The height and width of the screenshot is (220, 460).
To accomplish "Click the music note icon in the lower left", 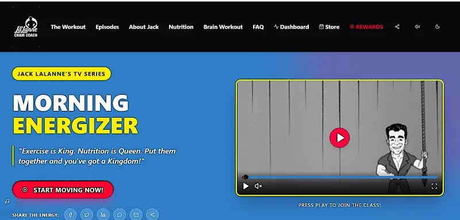I will (x=7, y=201).
